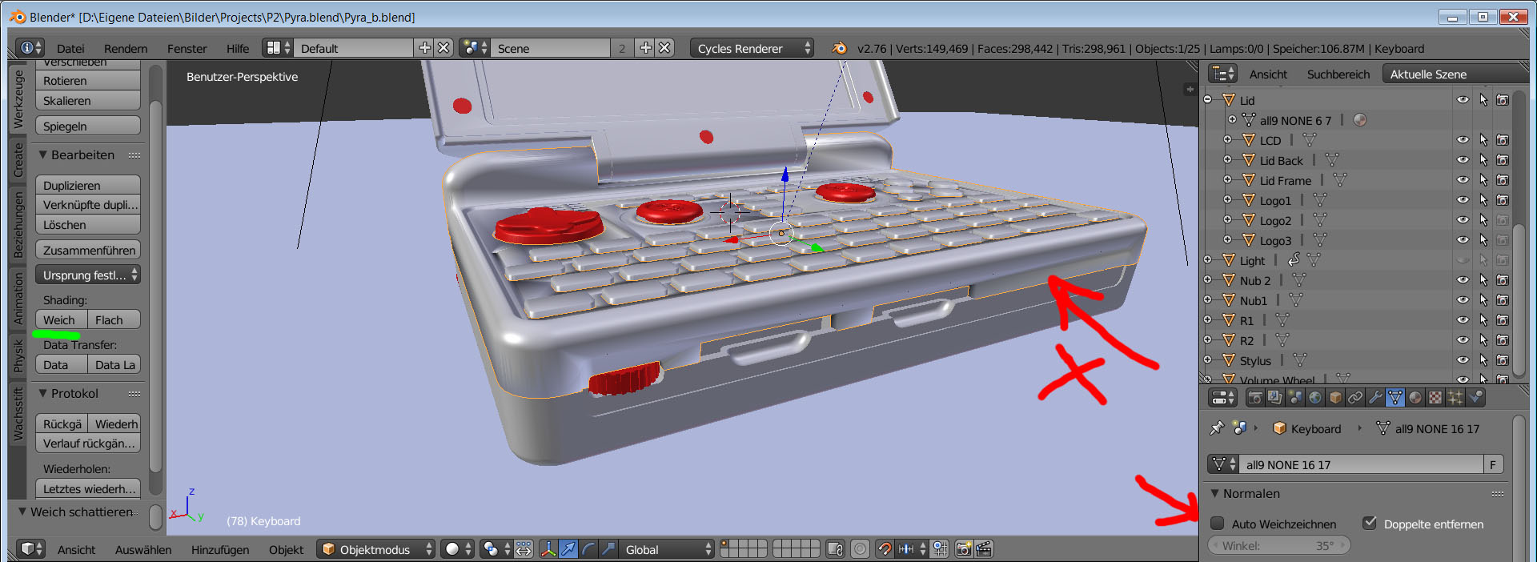The height and width of the screenshot is (562, 1537).
Task: Enable the Auto Weichzeichnen checkbox
Action: (x=1218, y=524)
